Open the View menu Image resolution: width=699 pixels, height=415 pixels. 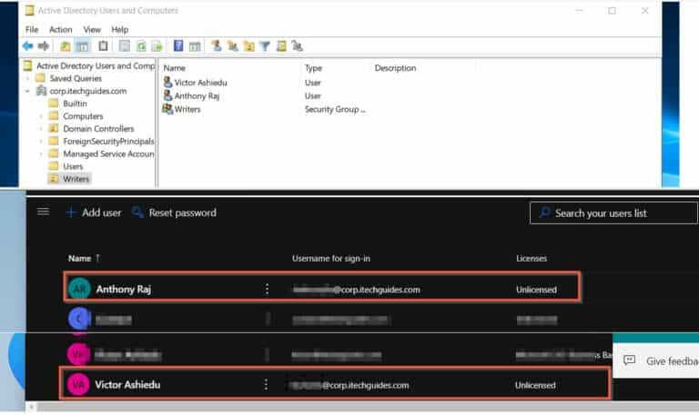tap(92, 29)
